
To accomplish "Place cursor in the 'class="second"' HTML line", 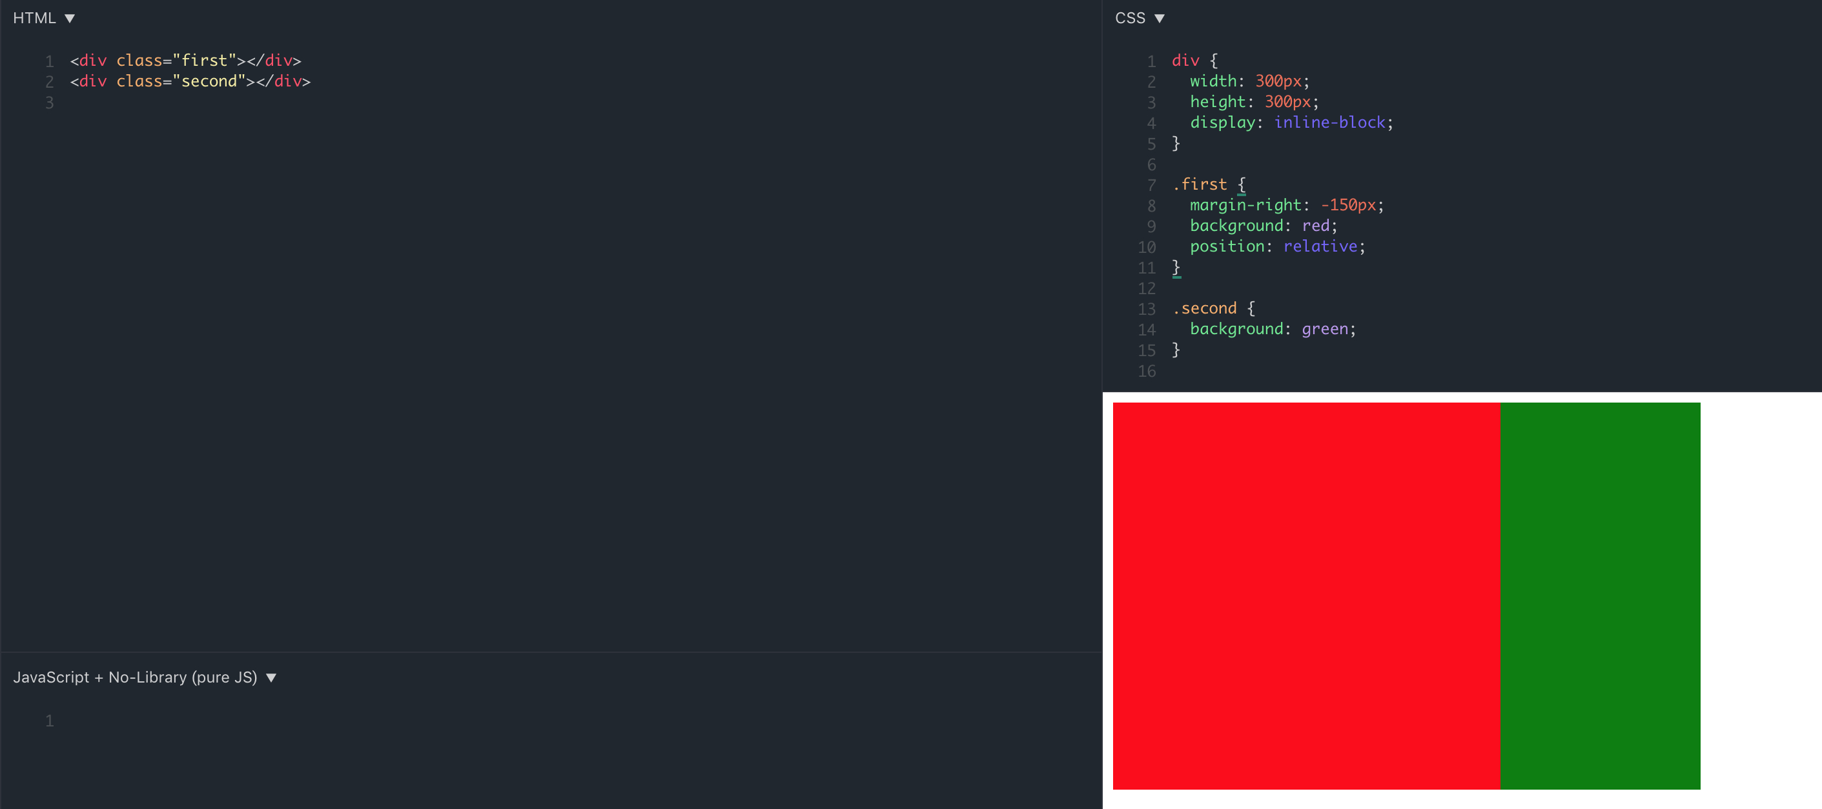I will point(190,81).
